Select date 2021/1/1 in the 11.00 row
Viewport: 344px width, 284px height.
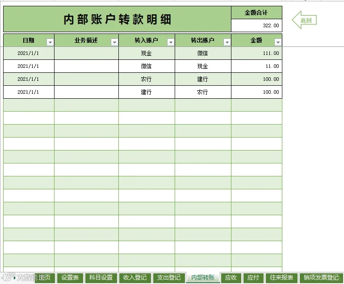29,66
